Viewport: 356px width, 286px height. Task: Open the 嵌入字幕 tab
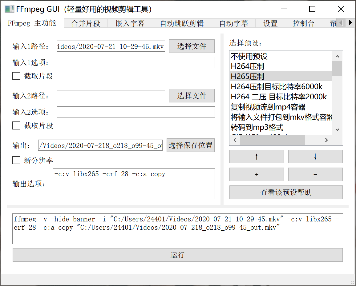pyautogui.click(x=130, y=23)
